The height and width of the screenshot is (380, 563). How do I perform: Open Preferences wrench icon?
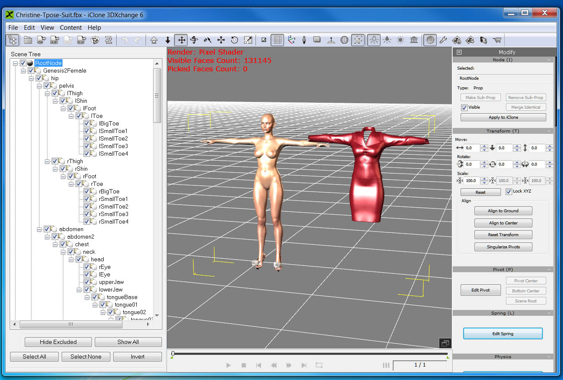point(443,40)
